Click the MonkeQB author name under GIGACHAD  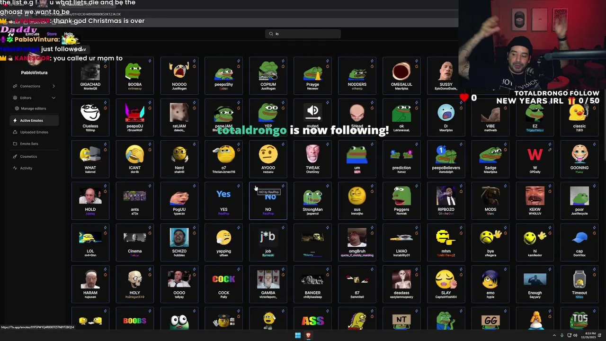(x=90, y=89)
